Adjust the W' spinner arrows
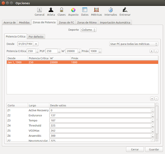This screenshot has height=154, width=165. pos(79,51)
